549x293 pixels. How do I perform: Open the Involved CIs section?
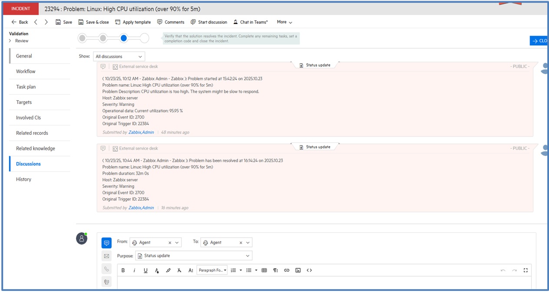click(x=40, y=117)
